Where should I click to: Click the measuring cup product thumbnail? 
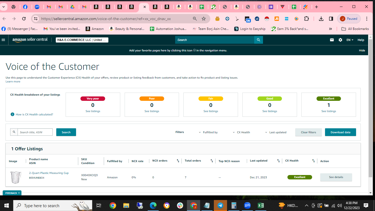coord(16,177)
